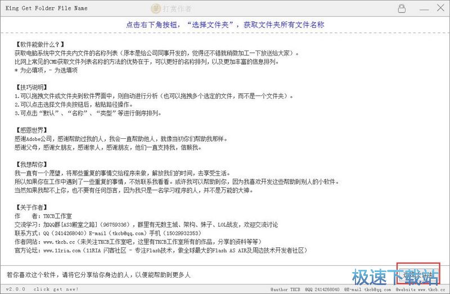
Task: Click the 【感恩世界】 heading
Action: (31, 130)
